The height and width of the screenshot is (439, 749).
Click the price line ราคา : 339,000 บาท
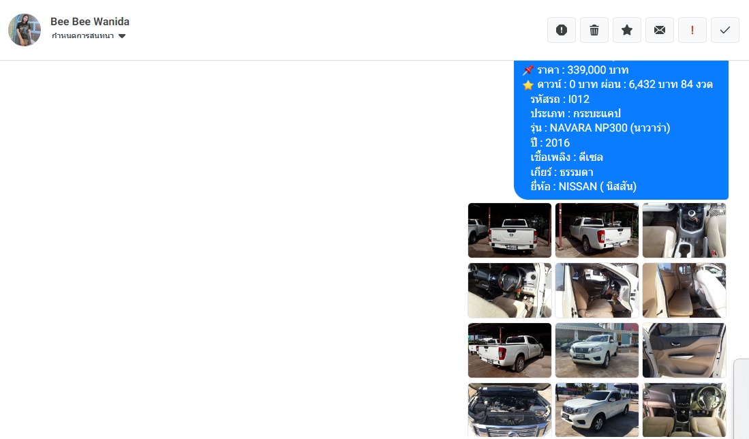click(x=576, y=70)
